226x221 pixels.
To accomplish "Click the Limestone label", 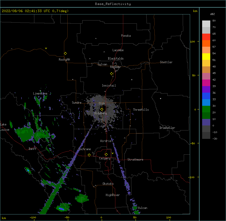I will tap(40, 93).
